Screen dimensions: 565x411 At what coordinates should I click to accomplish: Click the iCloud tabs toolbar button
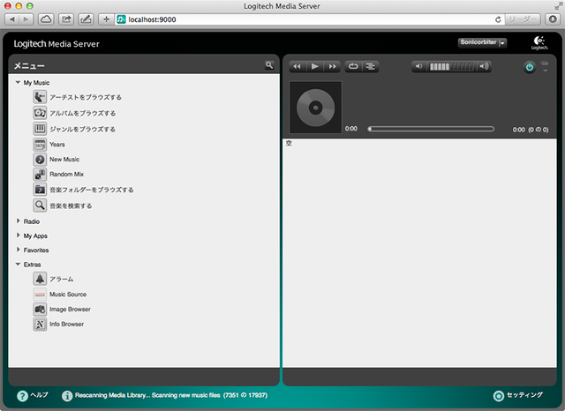[x=46, y=19]
